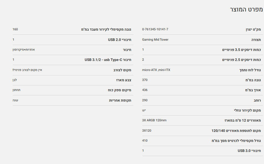The width and height of the screenshot is (264, 164).
Task: Click the 'micro-ATX ,mini-ITX' motherboard size value
Action: point(156,70)
